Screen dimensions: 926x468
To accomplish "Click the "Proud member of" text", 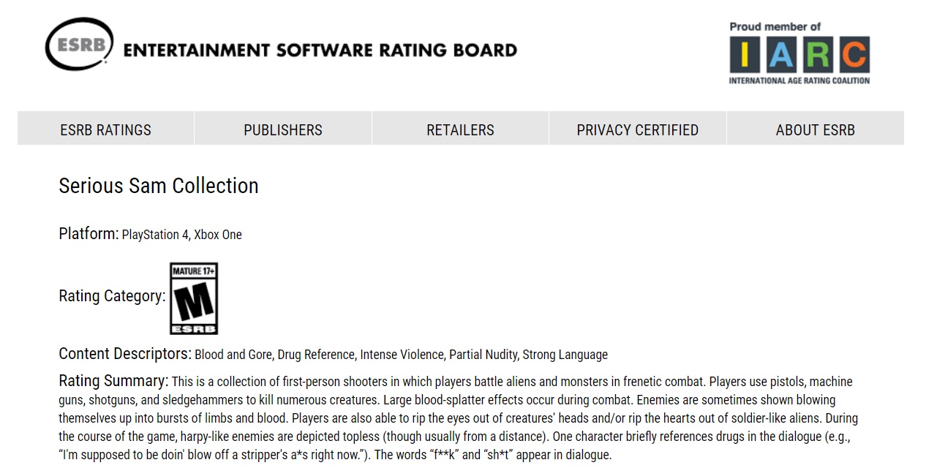I will [775, 26].
